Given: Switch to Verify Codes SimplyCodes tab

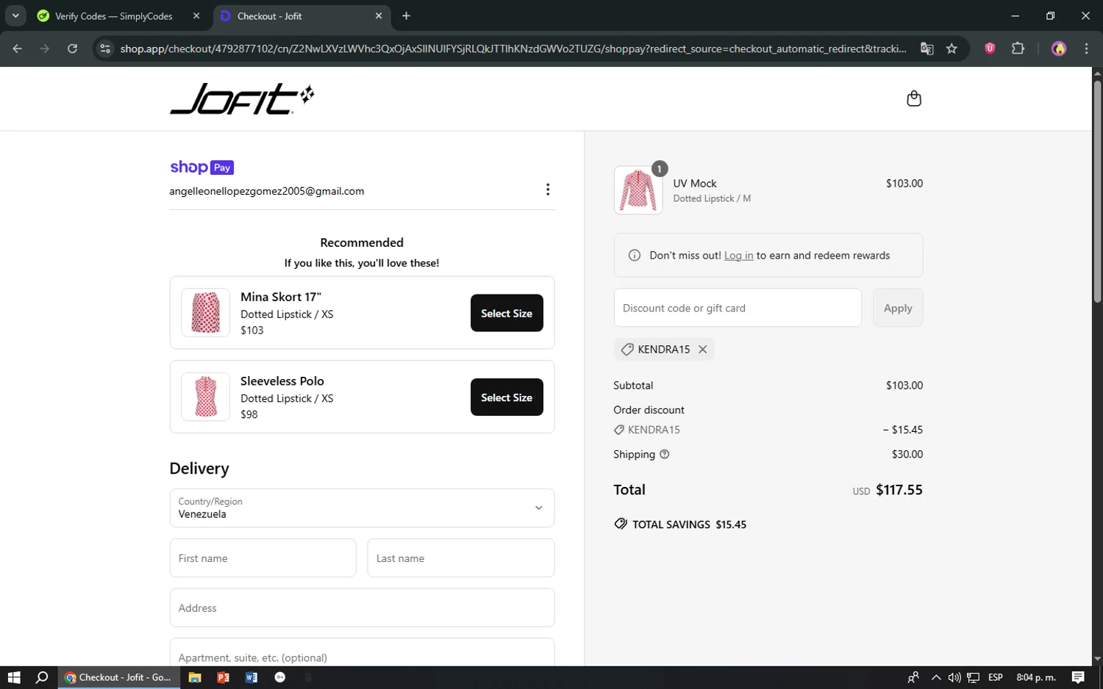Looking at the screenshot, I should (114, 16).
